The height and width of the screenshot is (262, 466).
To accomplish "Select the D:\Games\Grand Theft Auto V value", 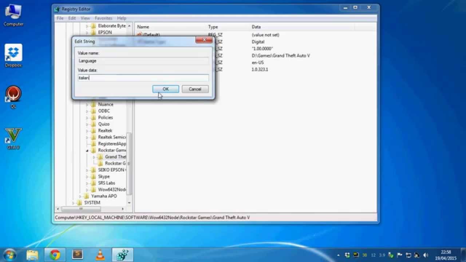I will pos(281,56).
